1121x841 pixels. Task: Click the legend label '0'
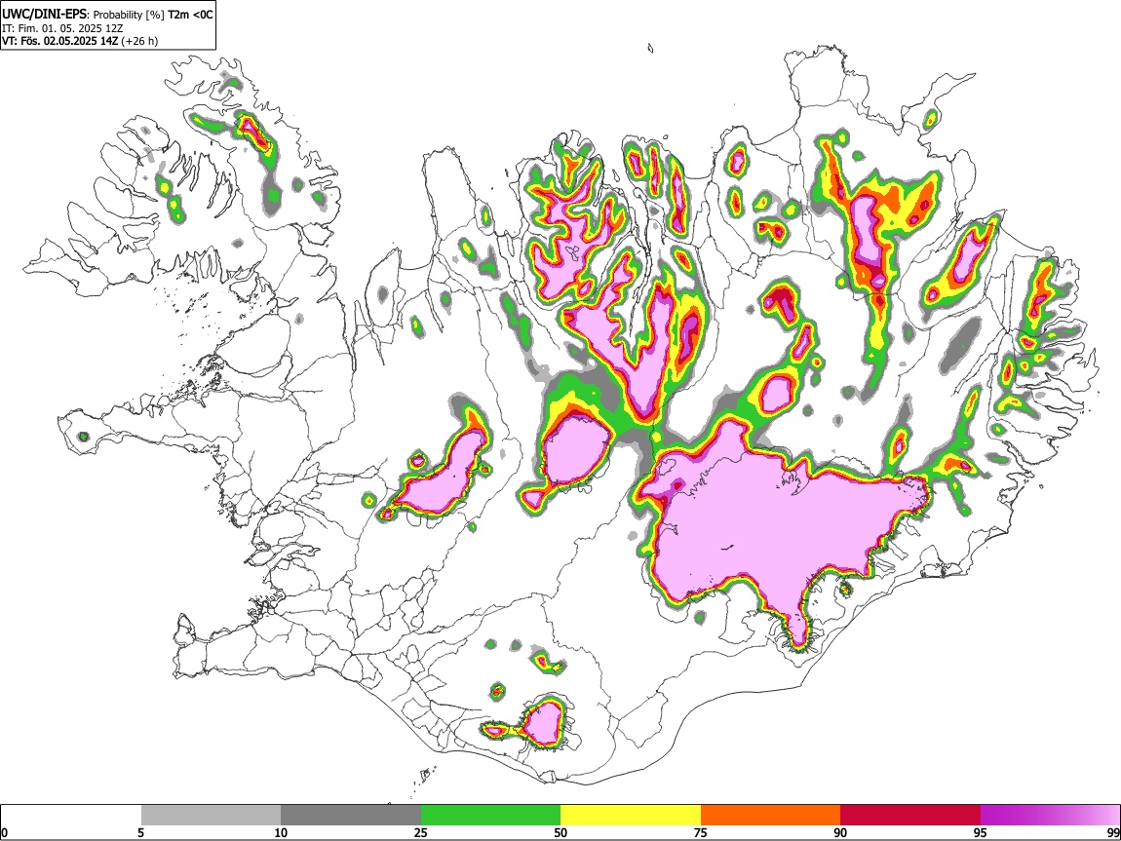pyautogui.click(x=4, y=832)
